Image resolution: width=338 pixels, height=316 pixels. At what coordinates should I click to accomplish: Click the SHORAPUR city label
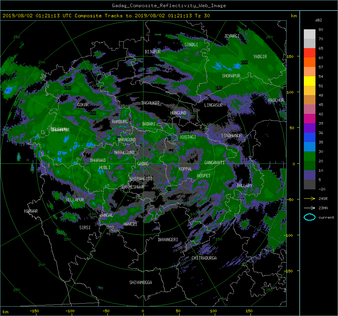pyautogui.click(x=231, y=76)
